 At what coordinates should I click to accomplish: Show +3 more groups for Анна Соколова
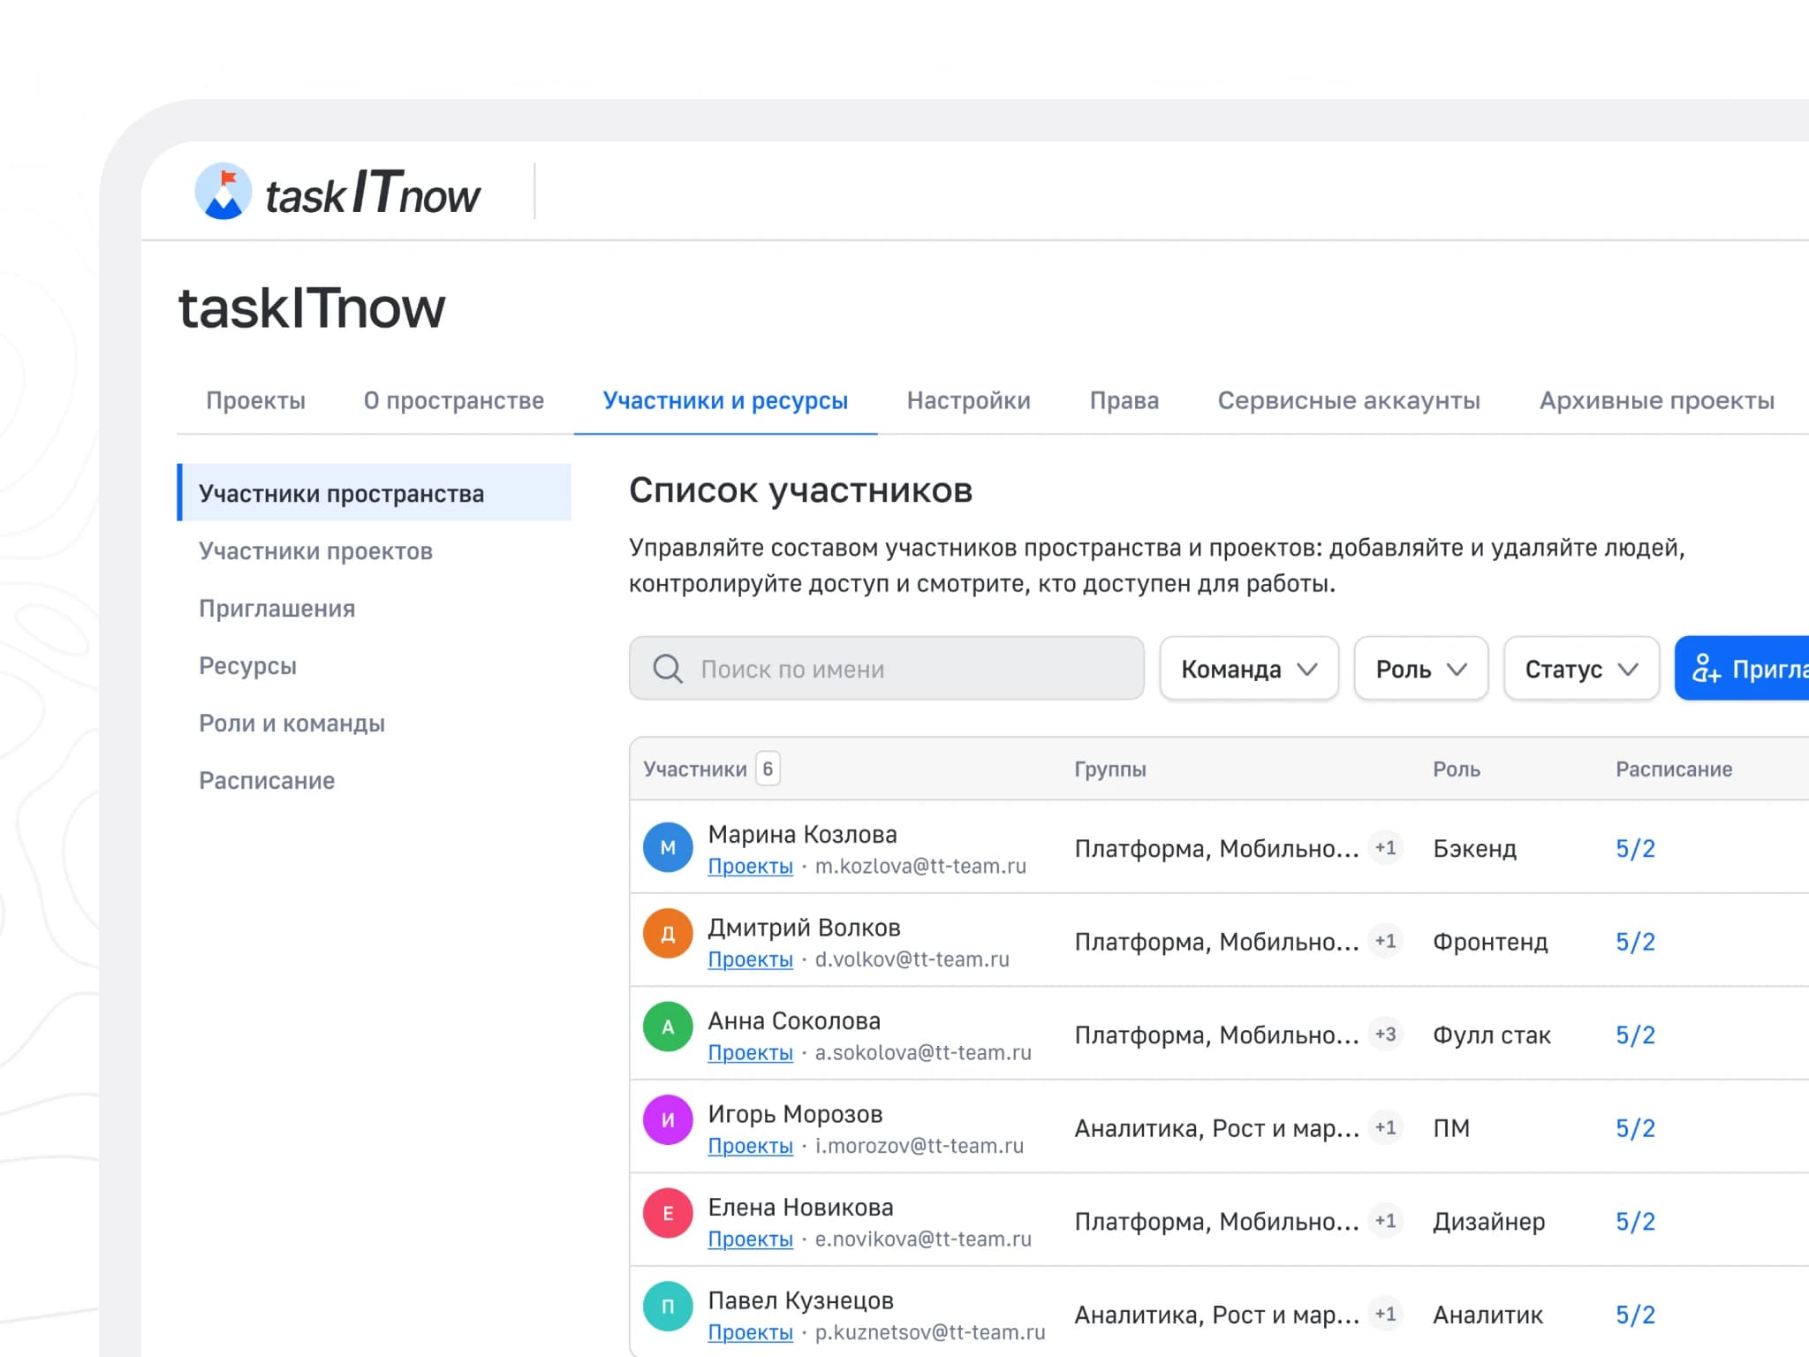pos(1385,1035)
